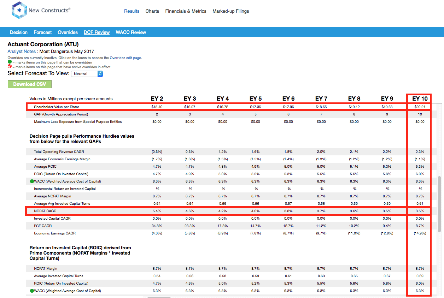Click the 5.4% NOPAT CAGR cell
The height and width of the screenshot is (298, 444).
[157, 211]
